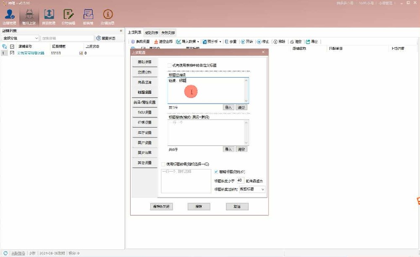
Task: Click the 匹配类目 column header
Action: tap(336, 48)
